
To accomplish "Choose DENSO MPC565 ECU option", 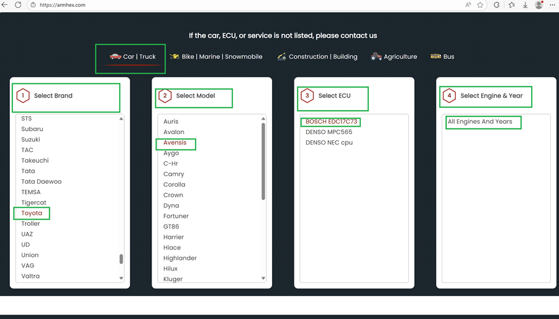I will pos(329,132).
